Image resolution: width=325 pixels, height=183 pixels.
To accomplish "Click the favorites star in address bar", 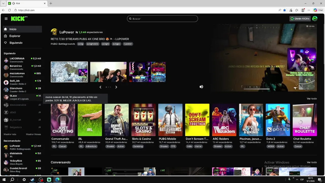I will (x=285, y=10).
